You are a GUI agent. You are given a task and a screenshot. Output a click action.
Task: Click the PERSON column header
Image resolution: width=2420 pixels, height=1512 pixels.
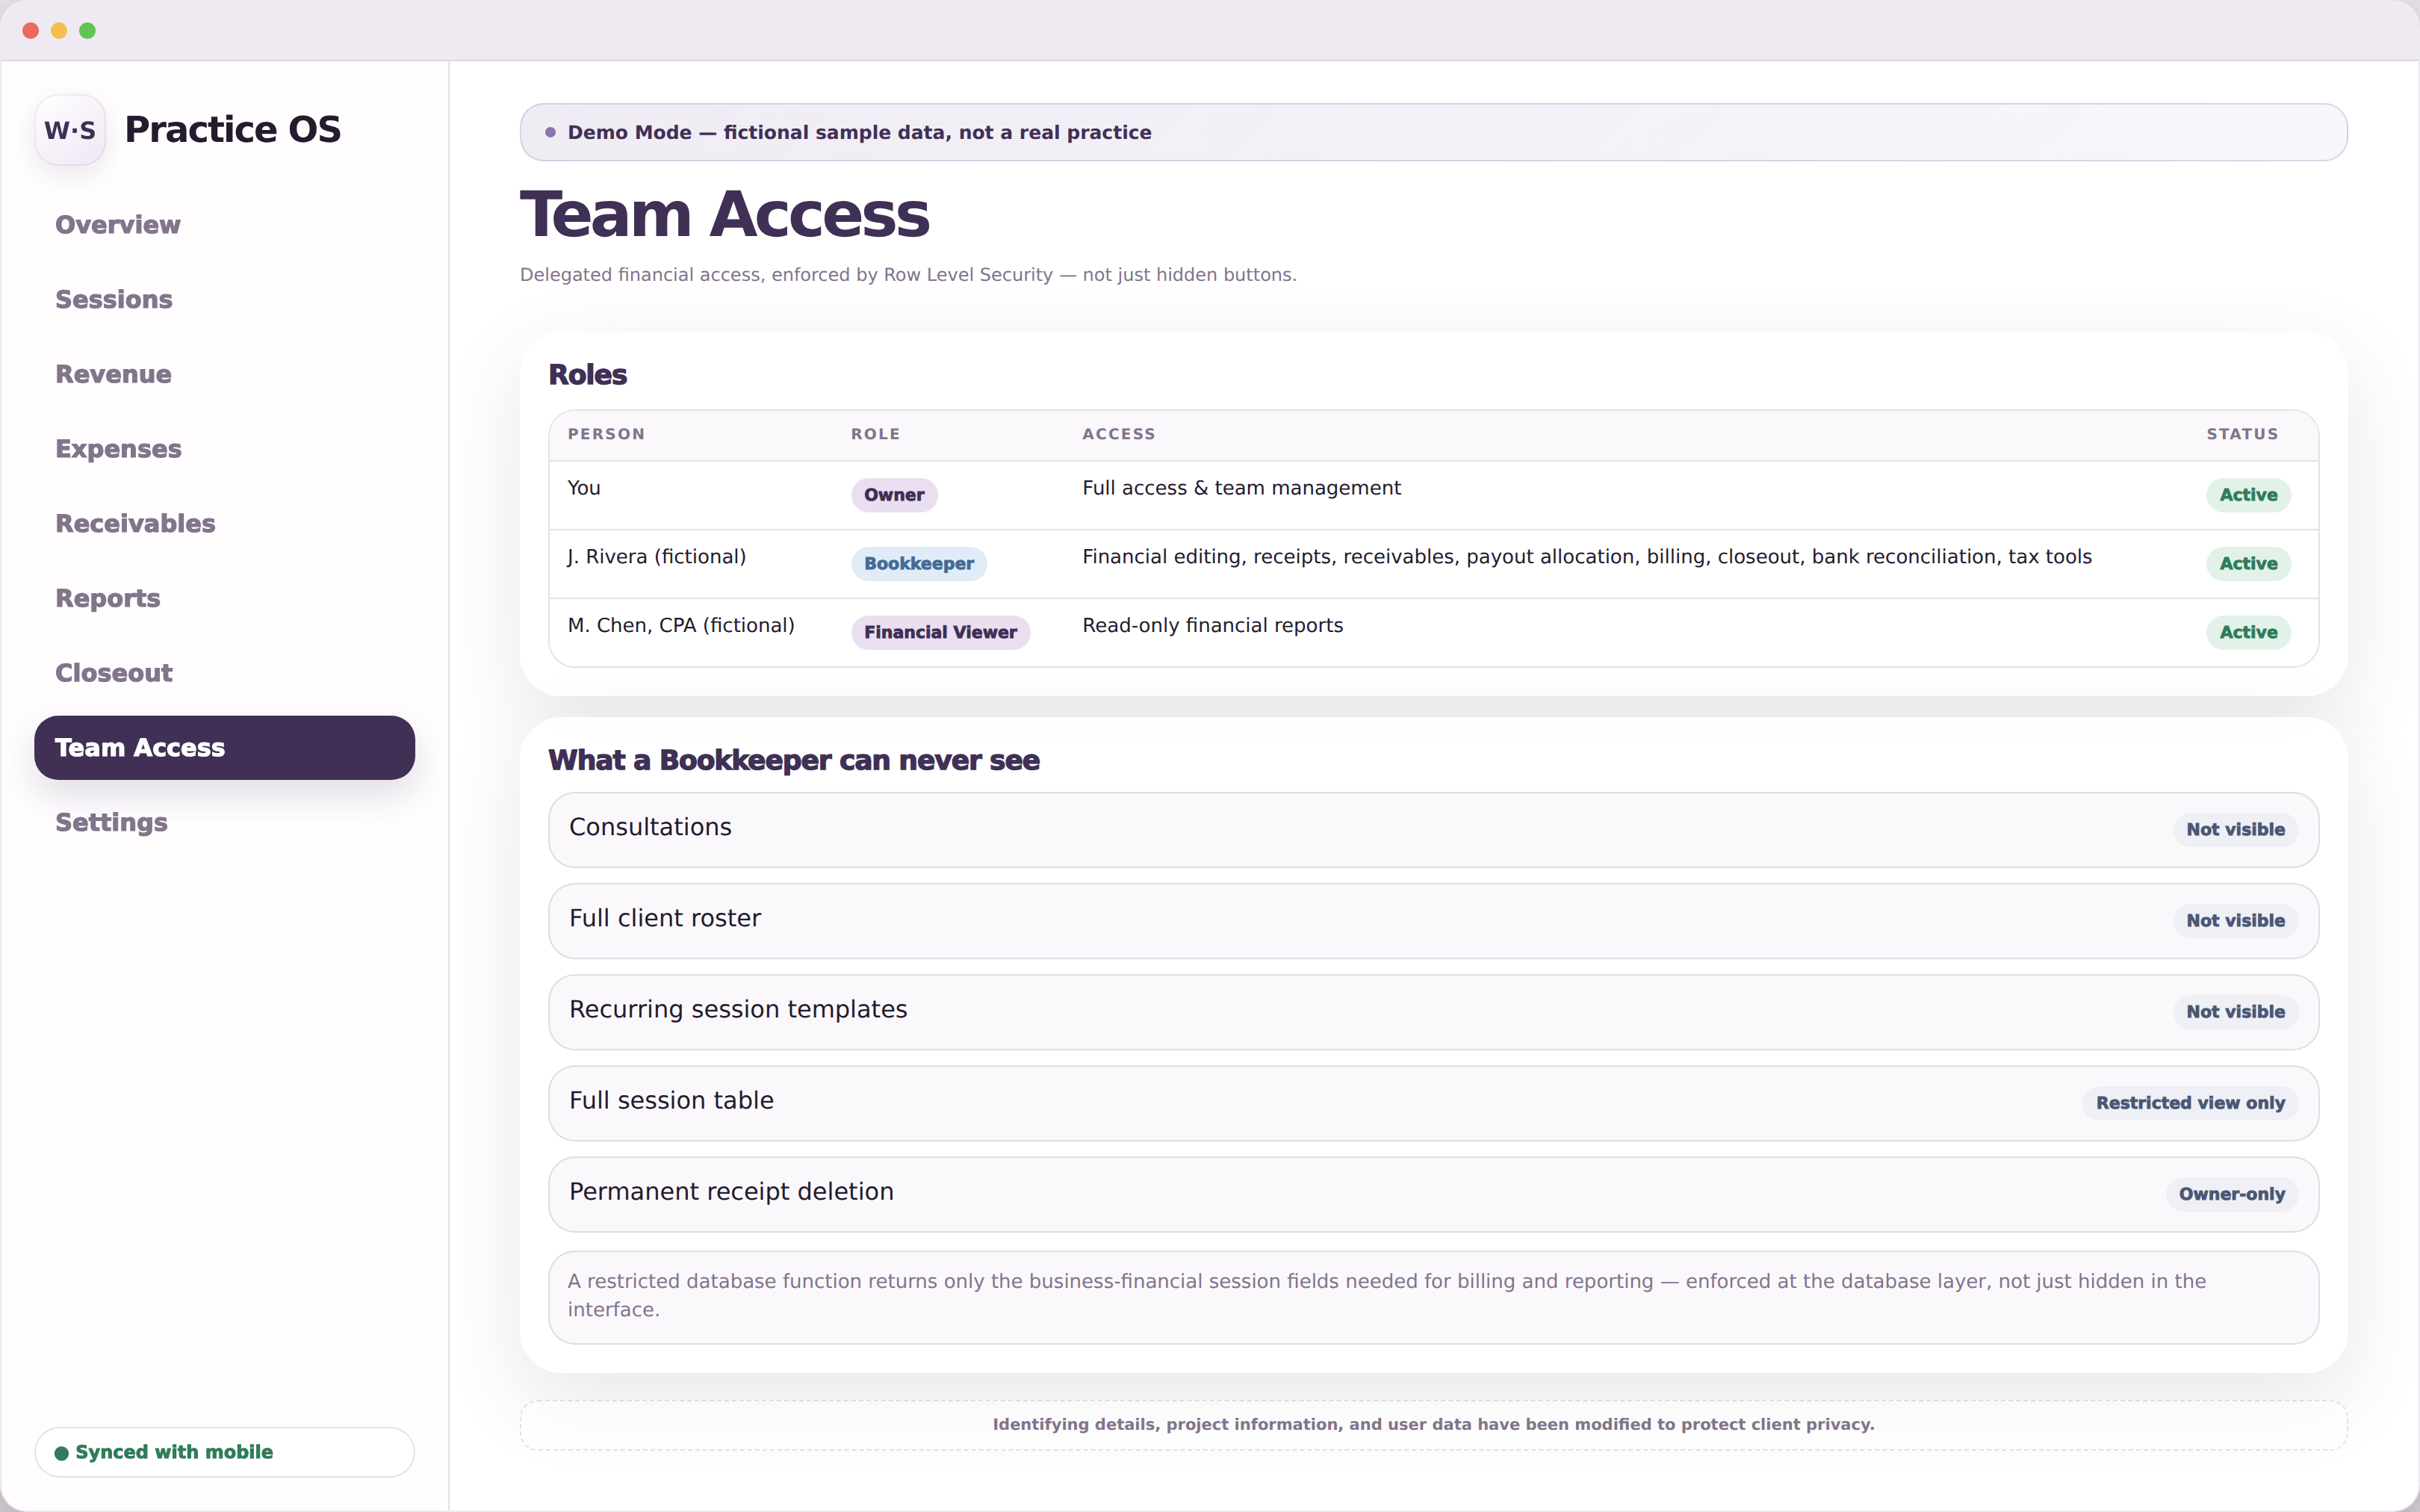(x=606, y=434)
